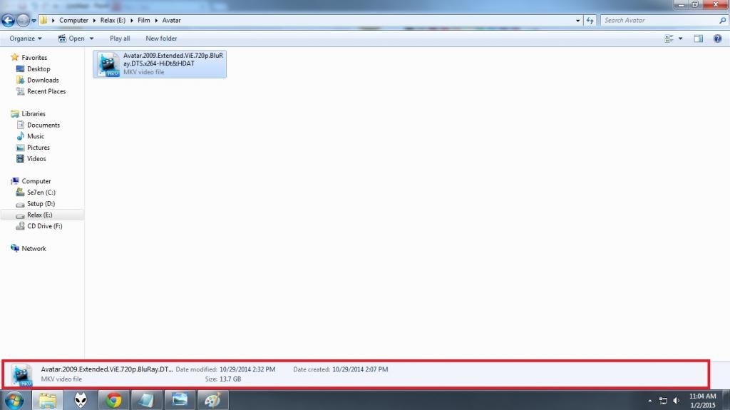Click the Computer breadcrumb in address bar
The width and height of the screenshot is (730, 410).
pyautogui.click(x=73, y=21)
